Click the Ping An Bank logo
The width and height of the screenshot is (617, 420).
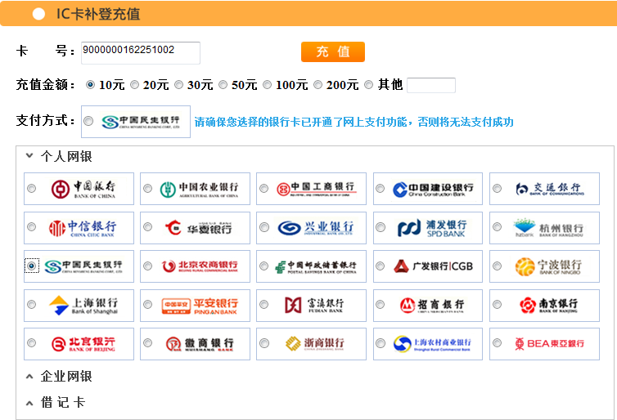coord(199,305)
